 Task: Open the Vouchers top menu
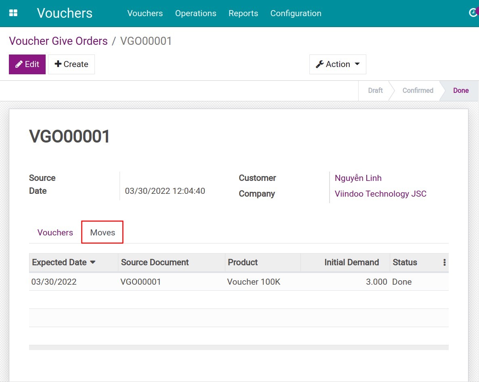(x=145, y=13)
